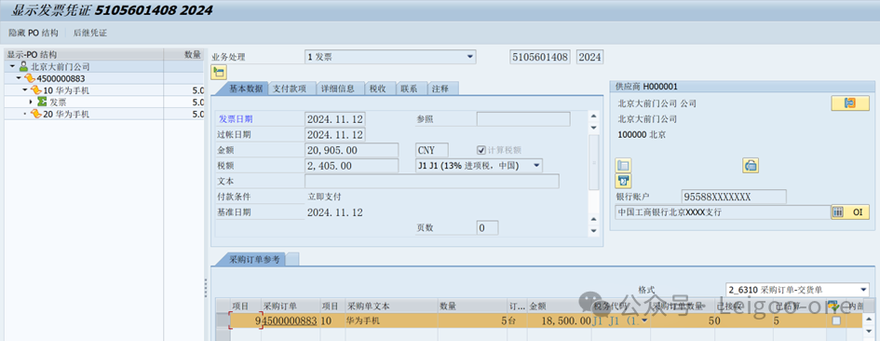Click the 后继凭证 toolbar button
Viewport: 880px width, 341px height.
coord(90,34)
